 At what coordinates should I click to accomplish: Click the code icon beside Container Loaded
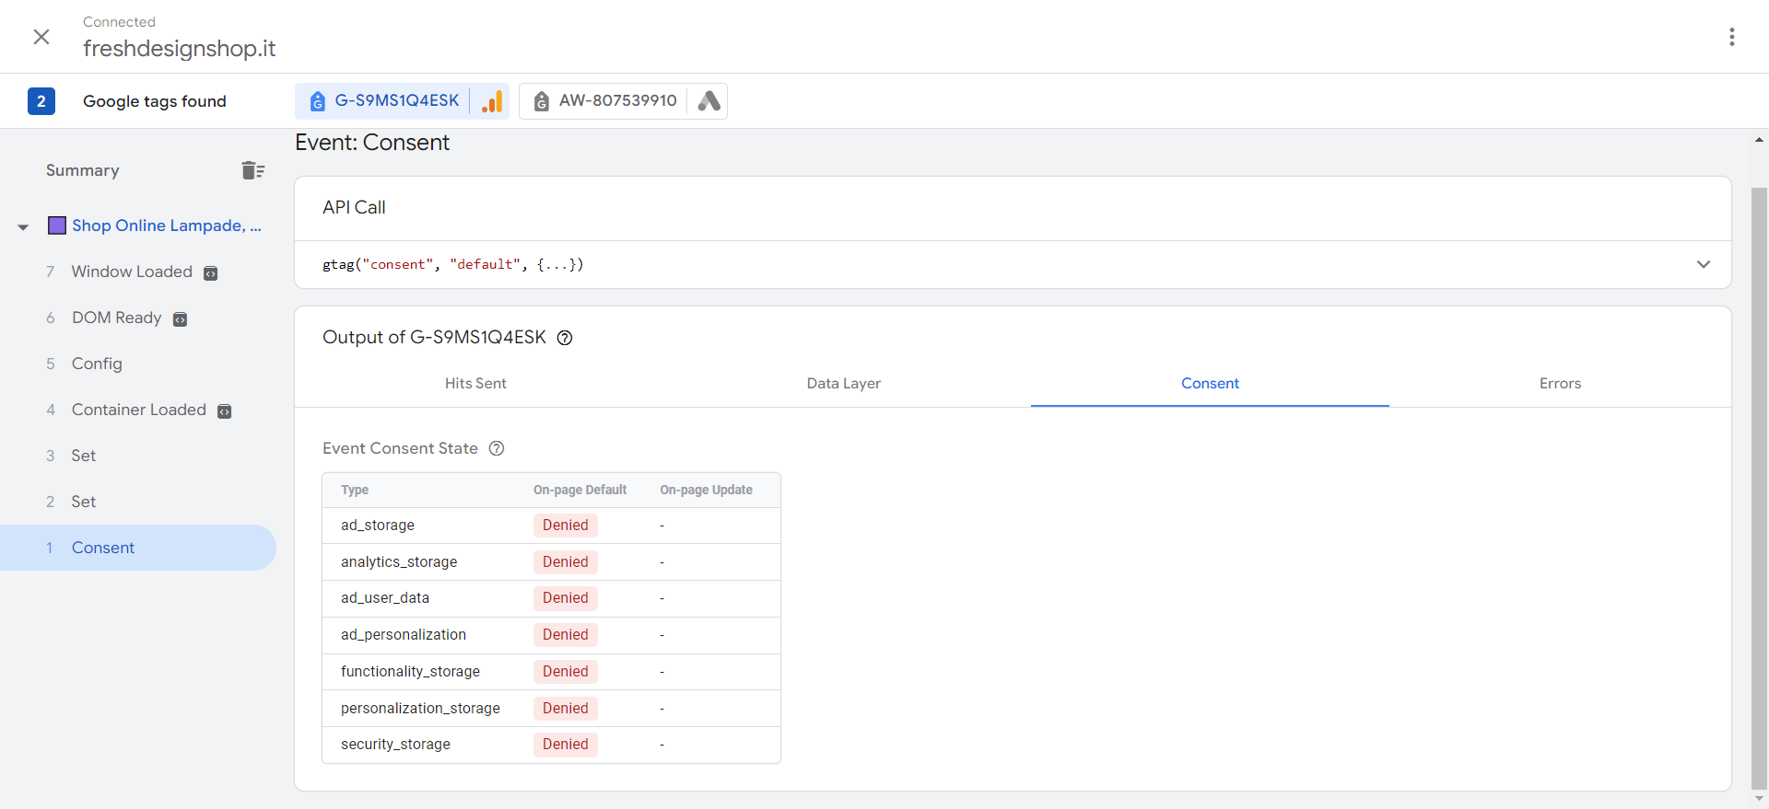(x=224, y=411)
